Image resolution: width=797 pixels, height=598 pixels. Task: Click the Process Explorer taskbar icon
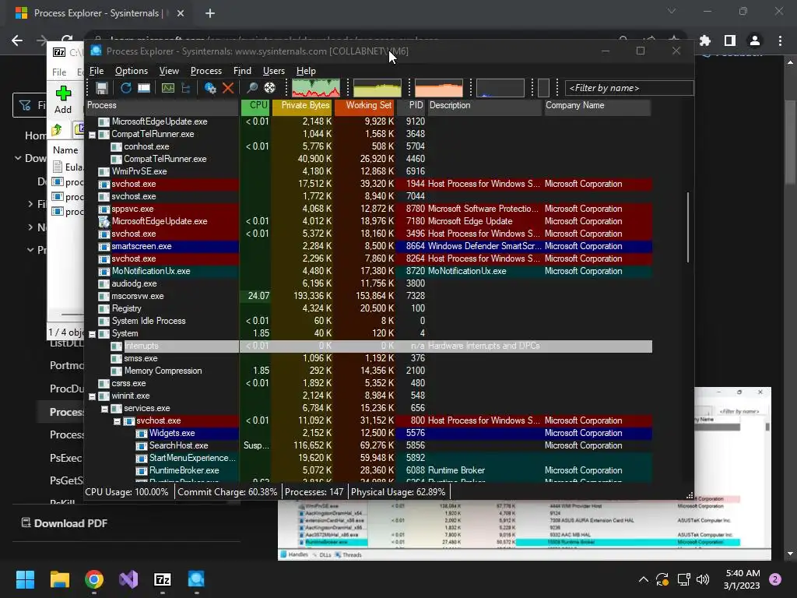[x=196, y=579]
